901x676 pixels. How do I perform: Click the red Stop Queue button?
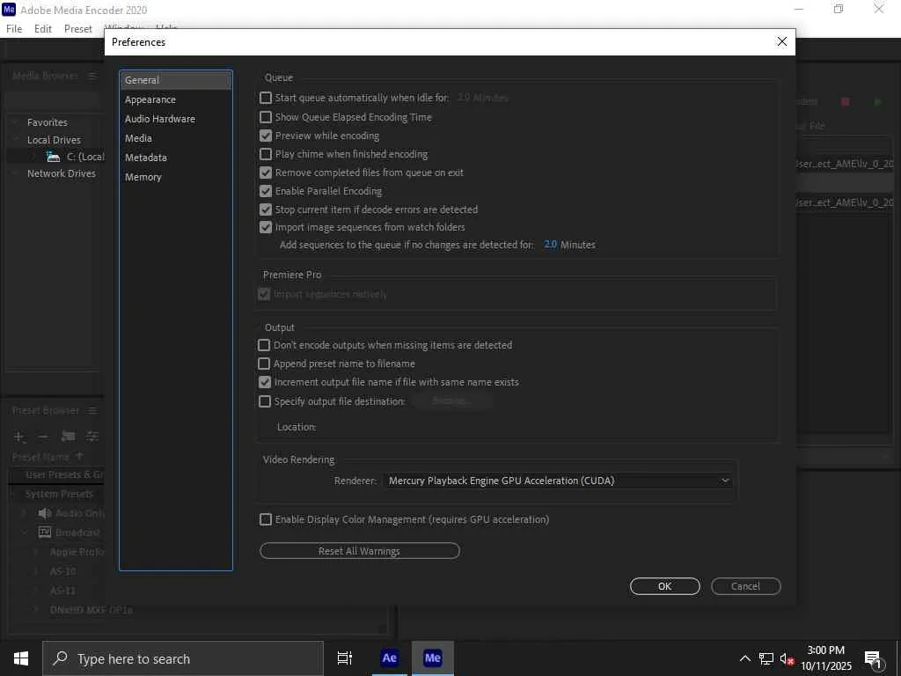tap(846, 102)
